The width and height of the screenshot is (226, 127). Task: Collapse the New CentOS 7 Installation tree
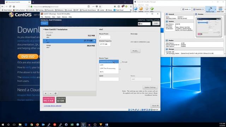point(44,29)
